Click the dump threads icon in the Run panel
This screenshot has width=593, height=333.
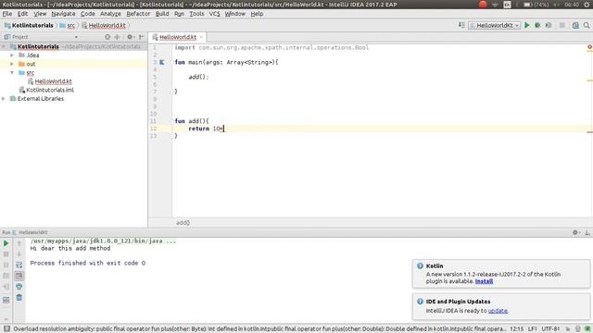click(x=6, y=276)
